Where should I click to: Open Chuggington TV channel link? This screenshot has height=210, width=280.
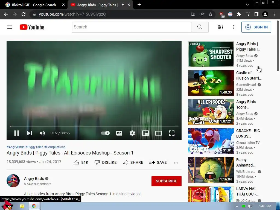click(248, 143)
